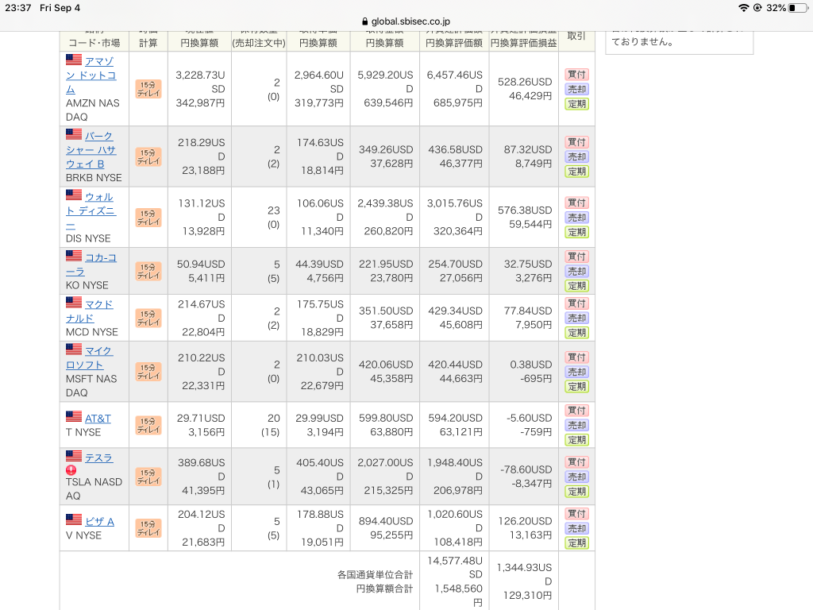
Task: Click the 定期 recurring button for BRKB
Action: point(576,172)
